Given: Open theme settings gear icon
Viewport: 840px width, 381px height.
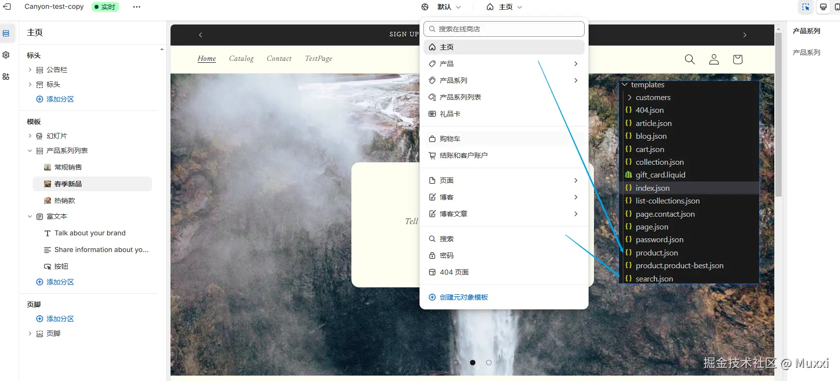Looking at the screenshot, I should coord(6,55).
